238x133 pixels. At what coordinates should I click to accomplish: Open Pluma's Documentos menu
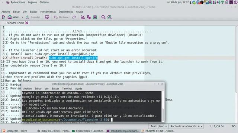click(x=66, y=11)
